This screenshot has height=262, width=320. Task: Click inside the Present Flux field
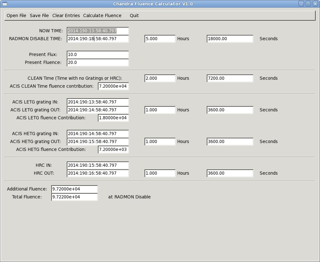coord(97,54)
